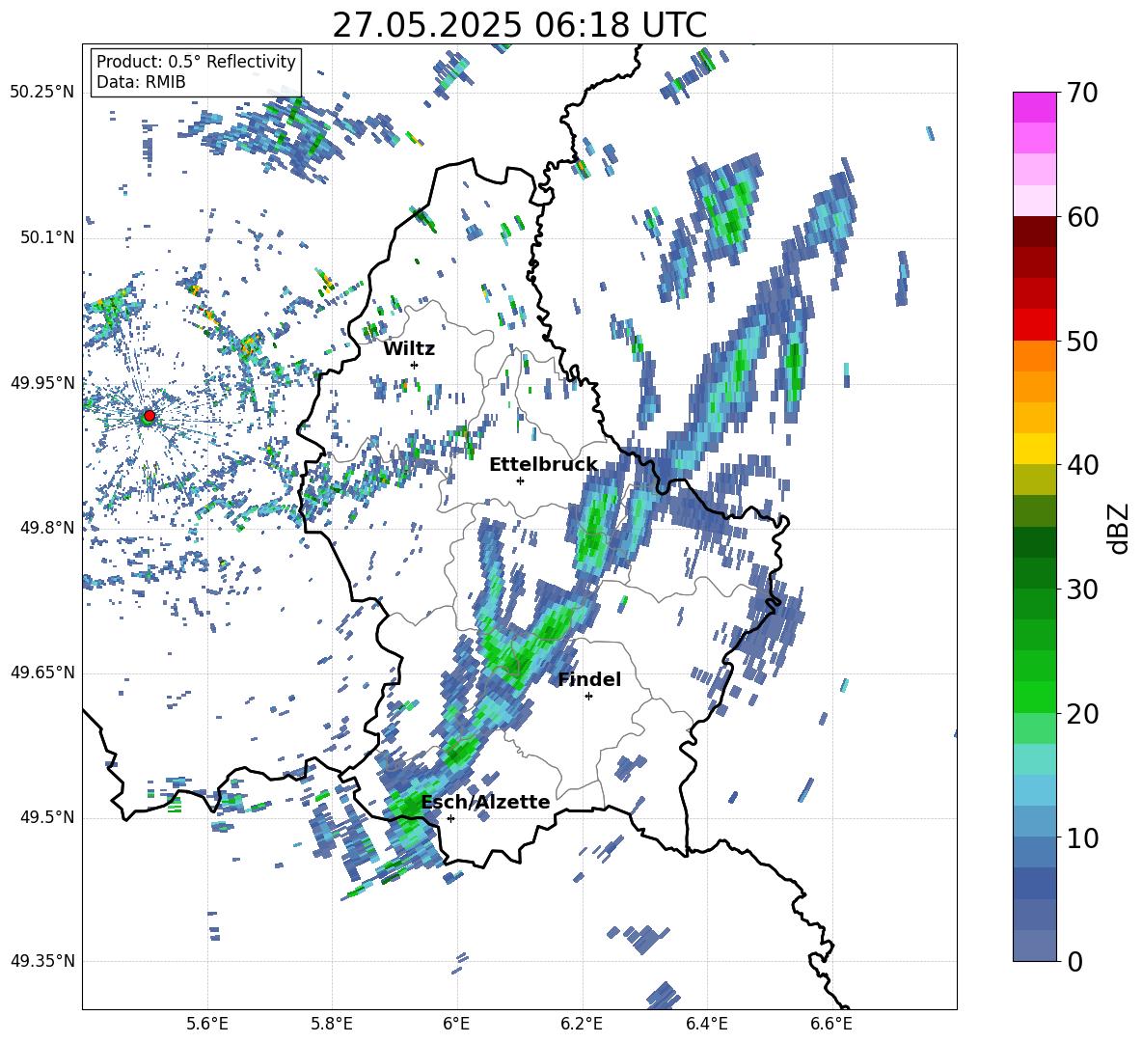Click the Esch/Alzette cross location marker
This screenshot has width=1142, height=1043.
pos(450,818)
